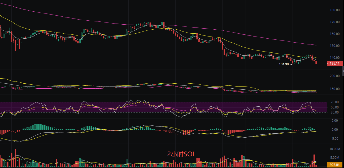
Task: Expand the side panel arrow on right edge
Action: (x=343, y=71)
